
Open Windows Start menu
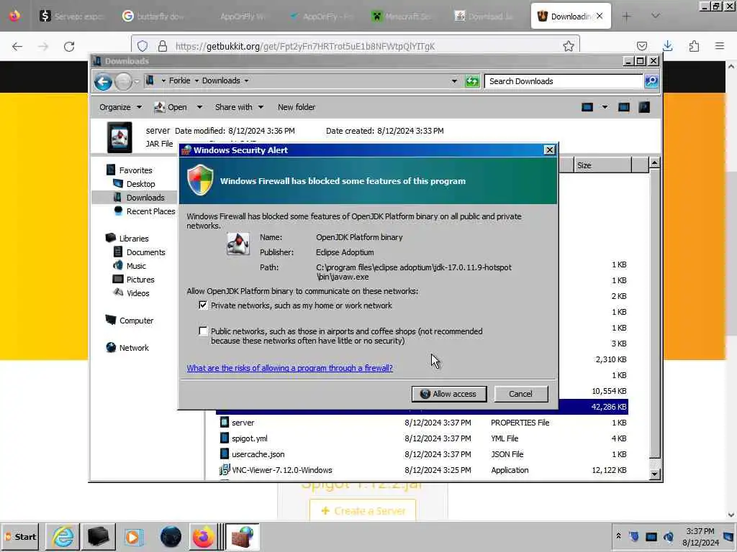pyautogui.click(x=19, y=536)
